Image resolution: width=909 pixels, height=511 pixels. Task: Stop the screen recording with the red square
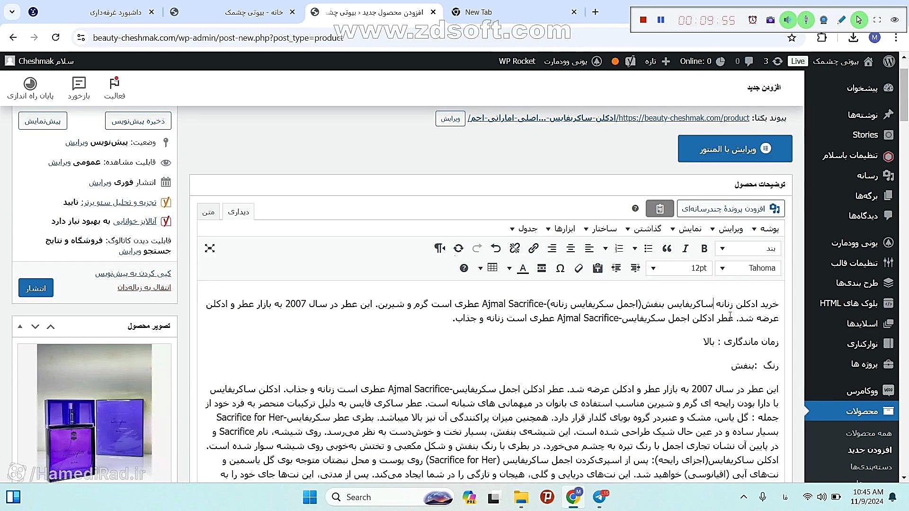tap(643, 20)
